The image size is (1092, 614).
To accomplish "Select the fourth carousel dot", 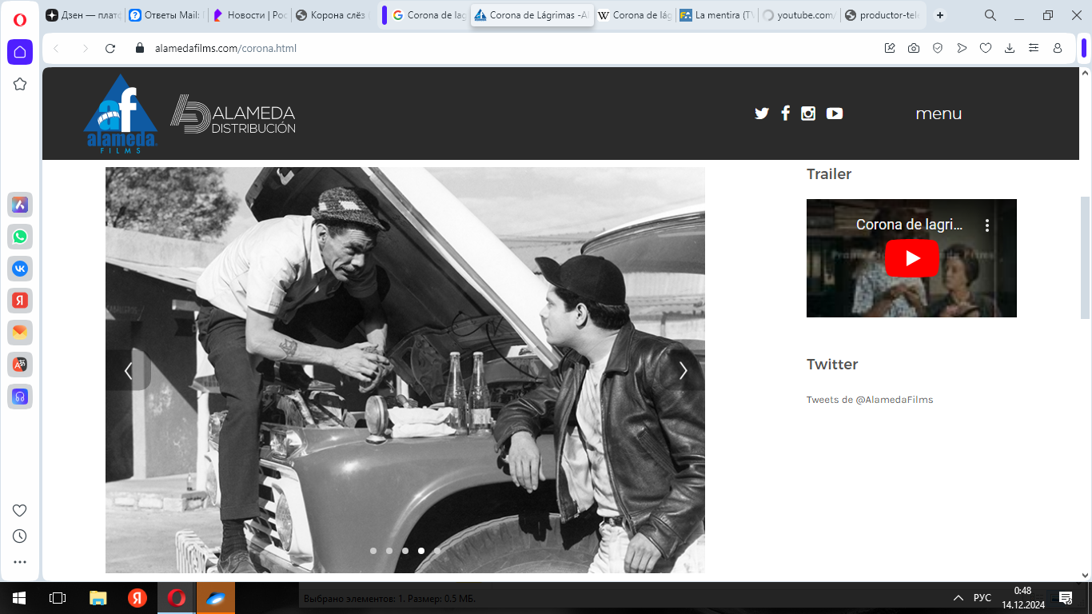I will coord(421,551).
